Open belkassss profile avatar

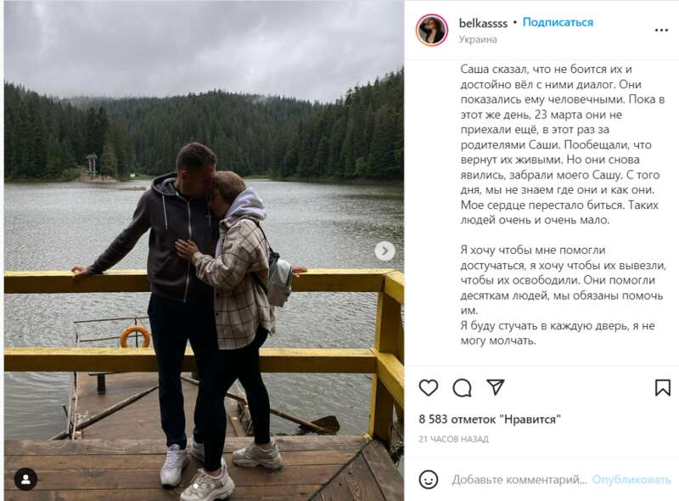[x=432, y=30]
